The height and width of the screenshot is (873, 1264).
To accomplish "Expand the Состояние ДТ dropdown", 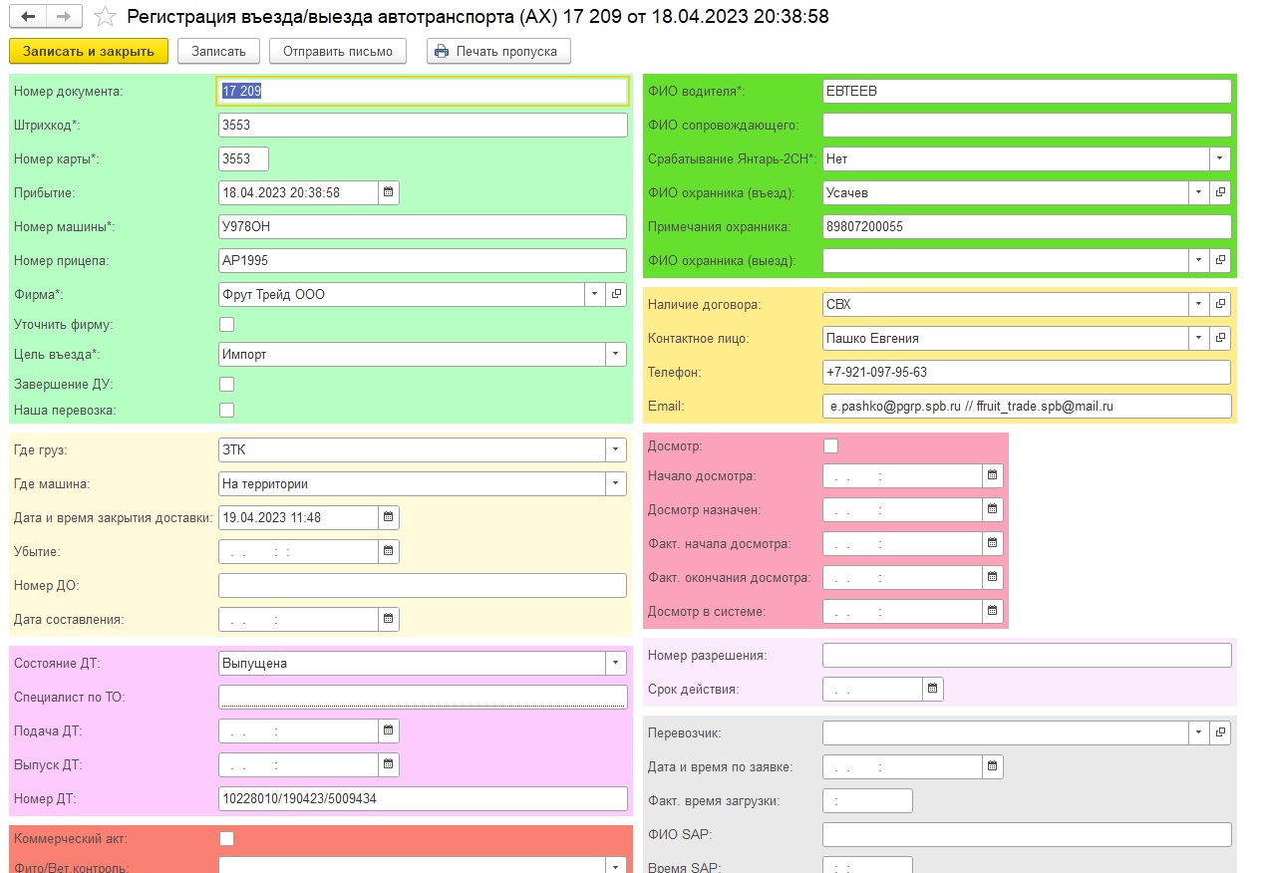I will (x=616, y=663).
